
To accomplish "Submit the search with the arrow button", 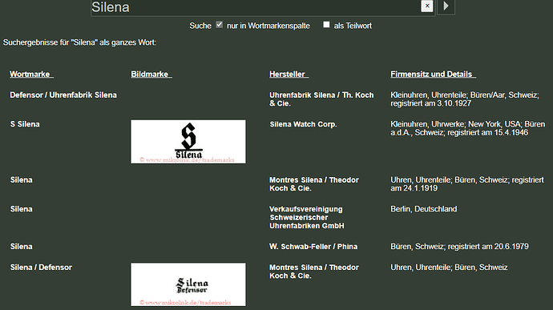I will [446, 6].
